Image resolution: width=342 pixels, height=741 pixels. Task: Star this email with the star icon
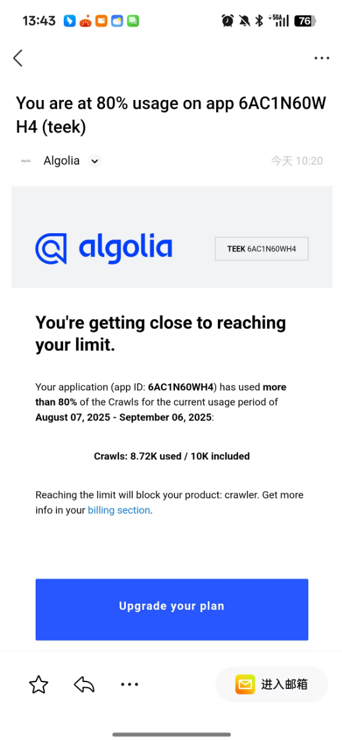(39, 685)
